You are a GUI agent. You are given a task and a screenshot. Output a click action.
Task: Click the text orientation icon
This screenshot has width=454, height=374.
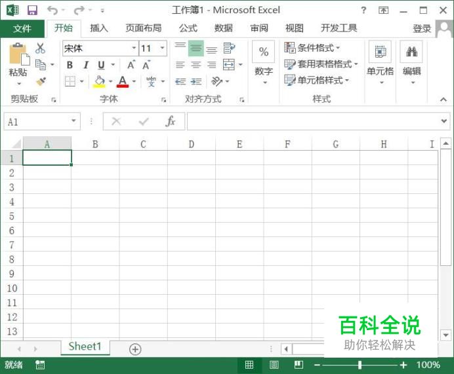click(x=217, y=81)
